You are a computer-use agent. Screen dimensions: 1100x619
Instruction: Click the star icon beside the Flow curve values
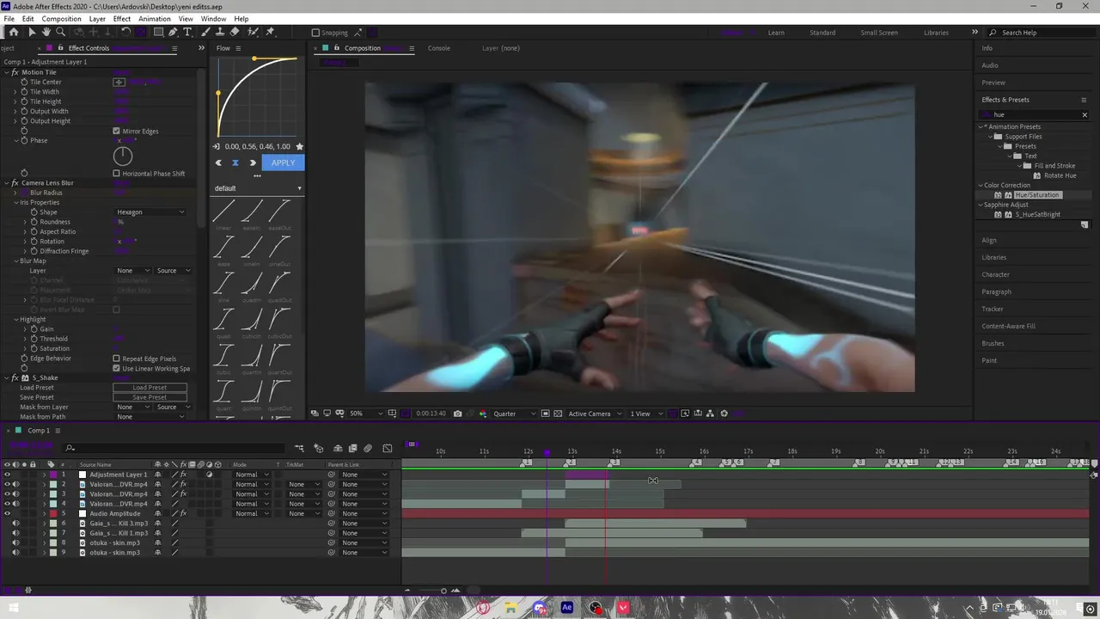click(299, 147)
